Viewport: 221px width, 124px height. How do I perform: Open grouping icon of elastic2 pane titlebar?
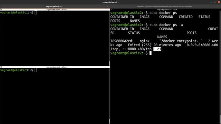pyautogui.click(x=111, y=10)
